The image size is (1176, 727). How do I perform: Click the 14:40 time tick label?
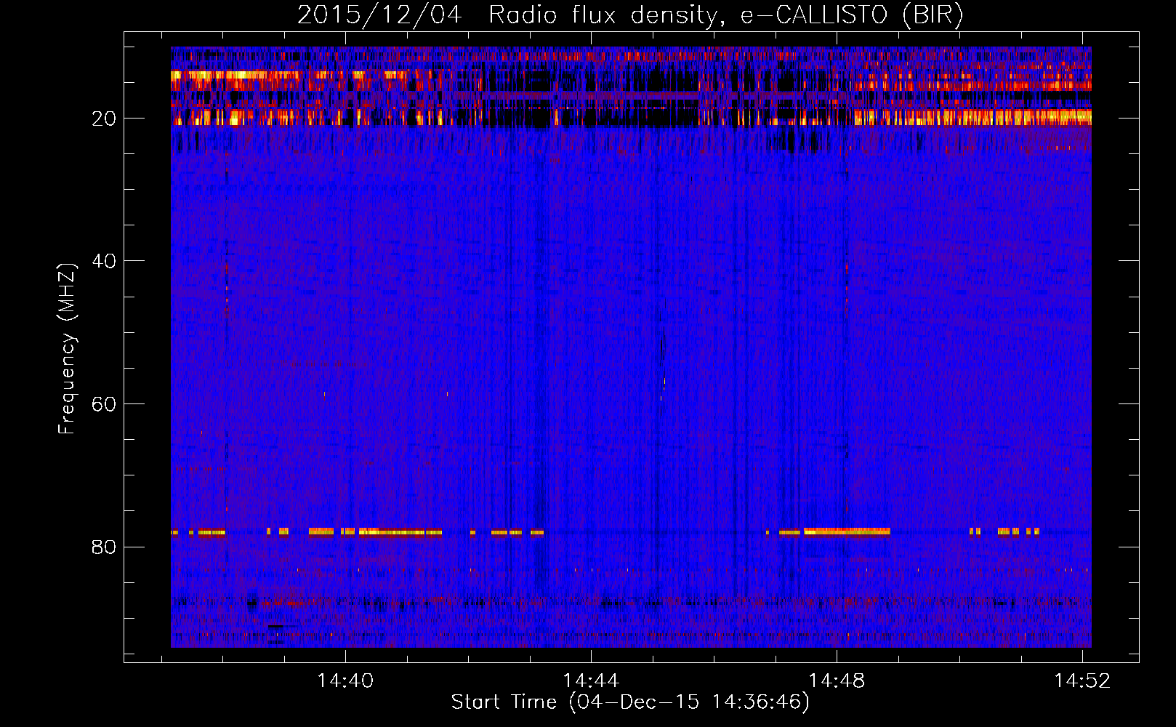345,680
